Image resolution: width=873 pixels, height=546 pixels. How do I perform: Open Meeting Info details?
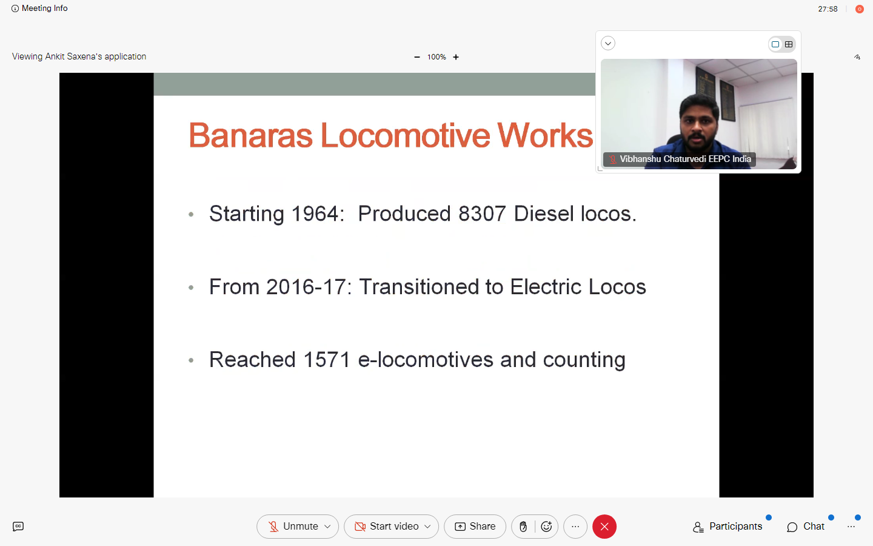click(x=39, y=8)
